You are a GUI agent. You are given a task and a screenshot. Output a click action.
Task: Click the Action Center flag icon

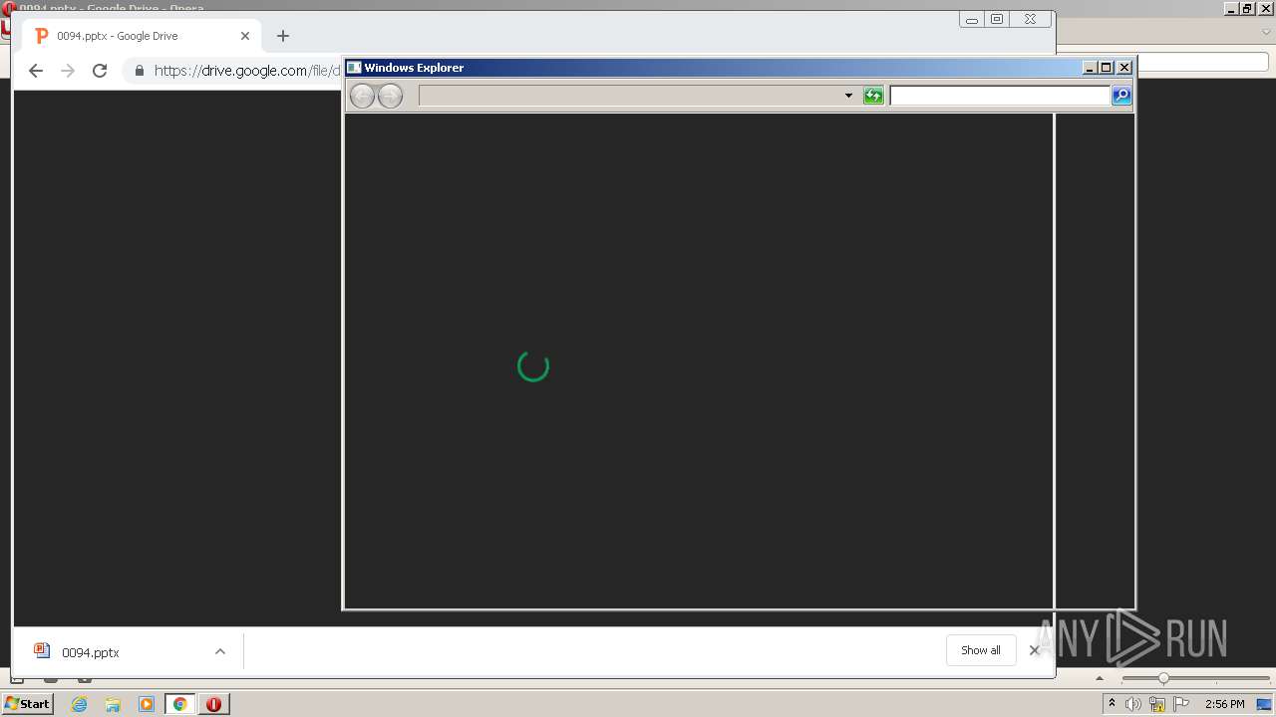(1181, 704)
